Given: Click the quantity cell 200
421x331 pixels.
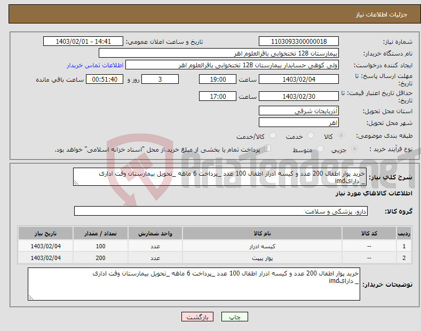Looking at the screenshot, I should (x=100, y=258).
